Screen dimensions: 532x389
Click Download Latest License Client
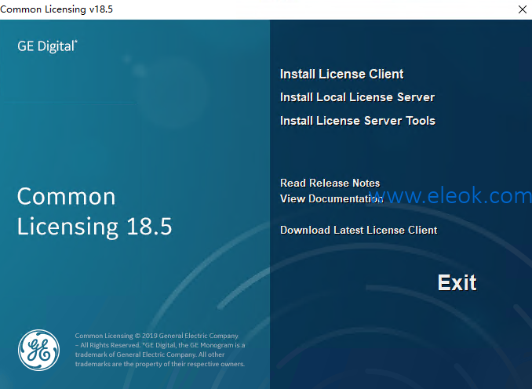pos(359,230)
